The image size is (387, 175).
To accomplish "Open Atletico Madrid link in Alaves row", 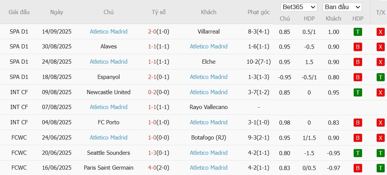I will point(208,47).
